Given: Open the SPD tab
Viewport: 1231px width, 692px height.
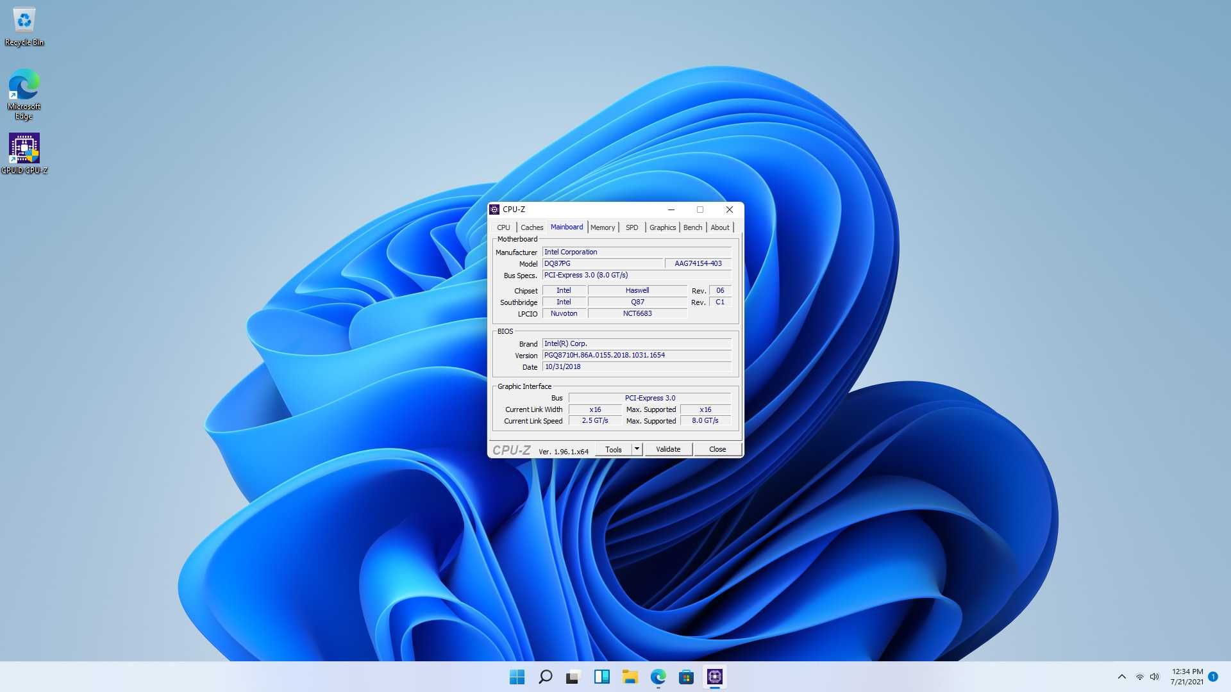Looking at the screenshot, I should click(x=632, y=226).
